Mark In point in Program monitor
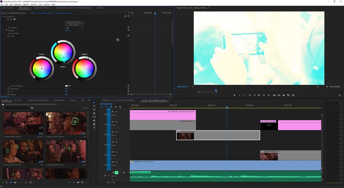 tap(239, 95)
